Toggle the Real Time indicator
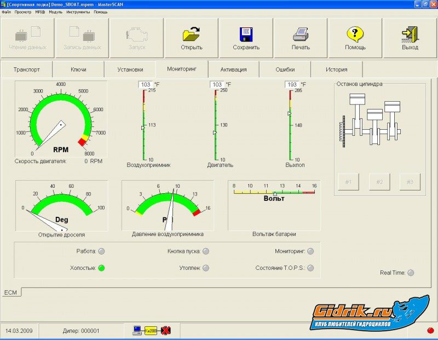Viewport: 438px width, 340px height. (x=411, y=273)
